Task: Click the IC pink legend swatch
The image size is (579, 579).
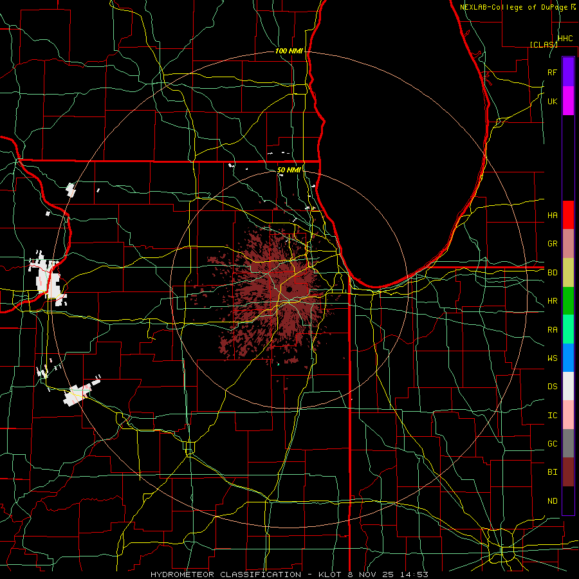Action: 568,415
